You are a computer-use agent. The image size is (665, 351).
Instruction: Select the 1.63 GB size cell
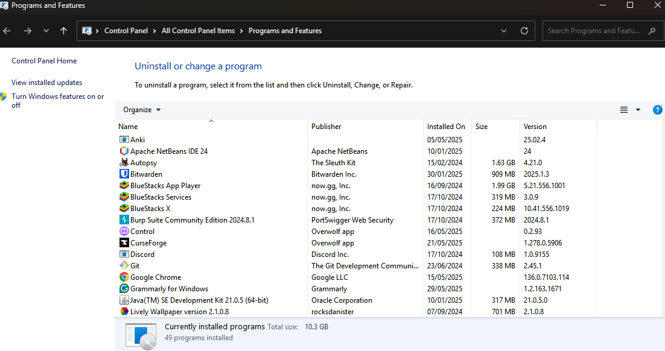(x=503, y=162)
